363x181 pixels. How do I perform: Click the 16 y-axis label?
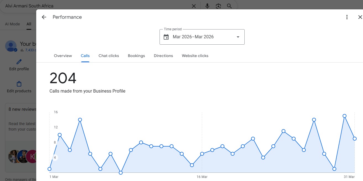56,112
